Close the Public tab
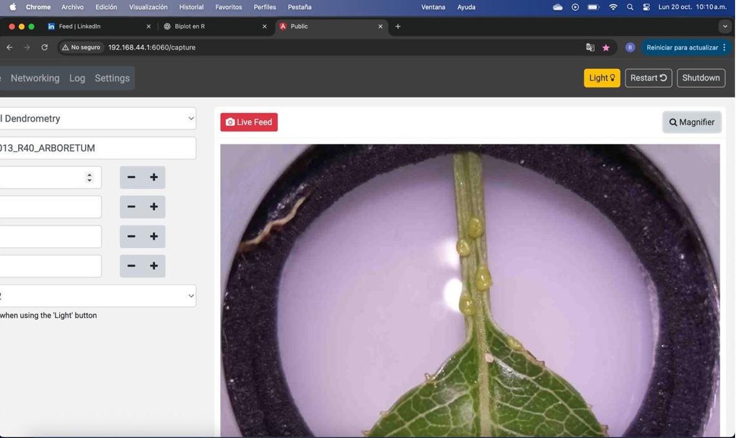Viewport: 737px width, 438px height. tap(380, 26)
